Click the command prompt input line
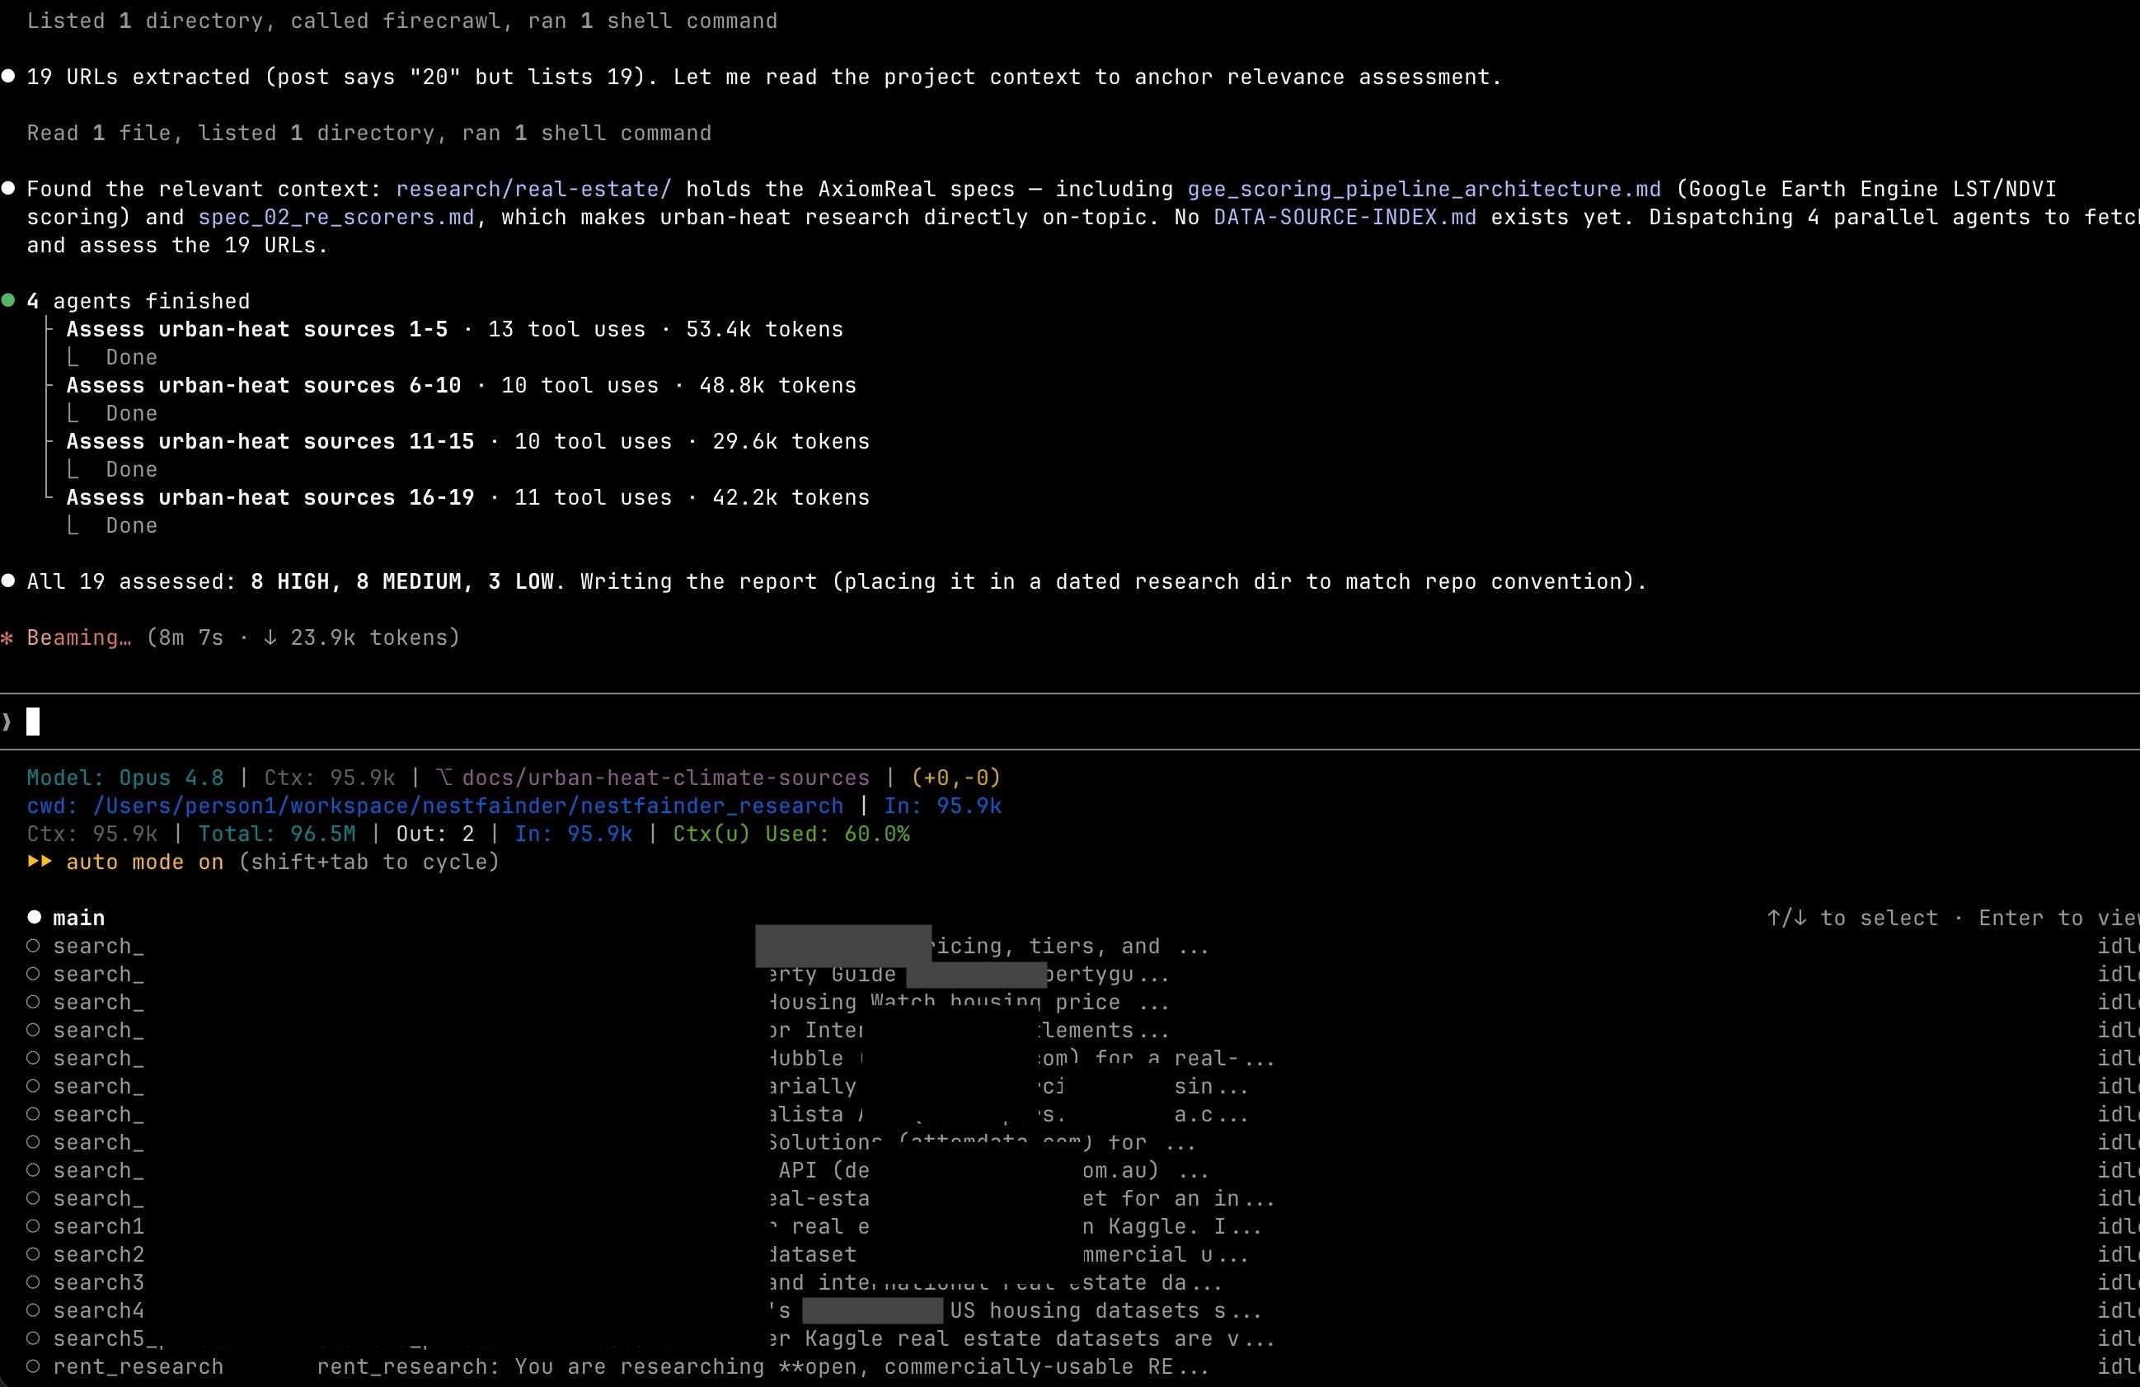The width and height of the screenshot is (2140, 1387). pos(1070,722)
